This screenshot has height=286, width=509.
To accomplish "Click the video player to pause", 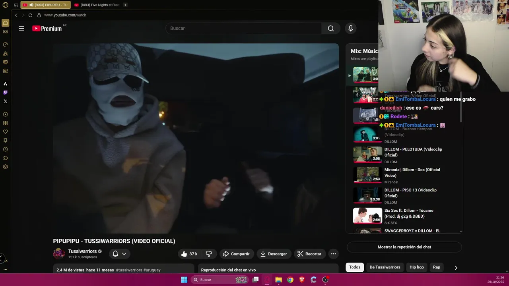I will click(x=196, y=138).
